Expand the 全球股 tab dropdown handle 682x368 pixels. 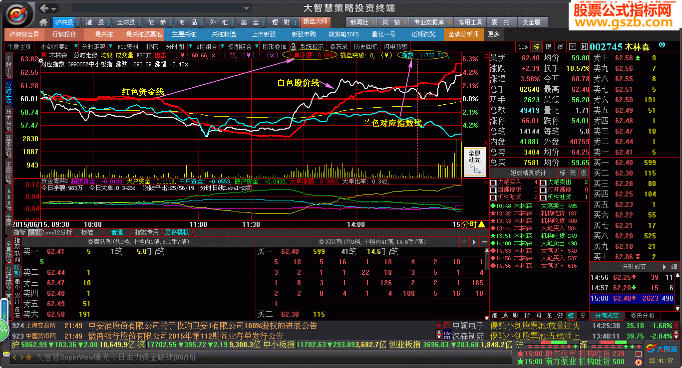click(139, 22)
